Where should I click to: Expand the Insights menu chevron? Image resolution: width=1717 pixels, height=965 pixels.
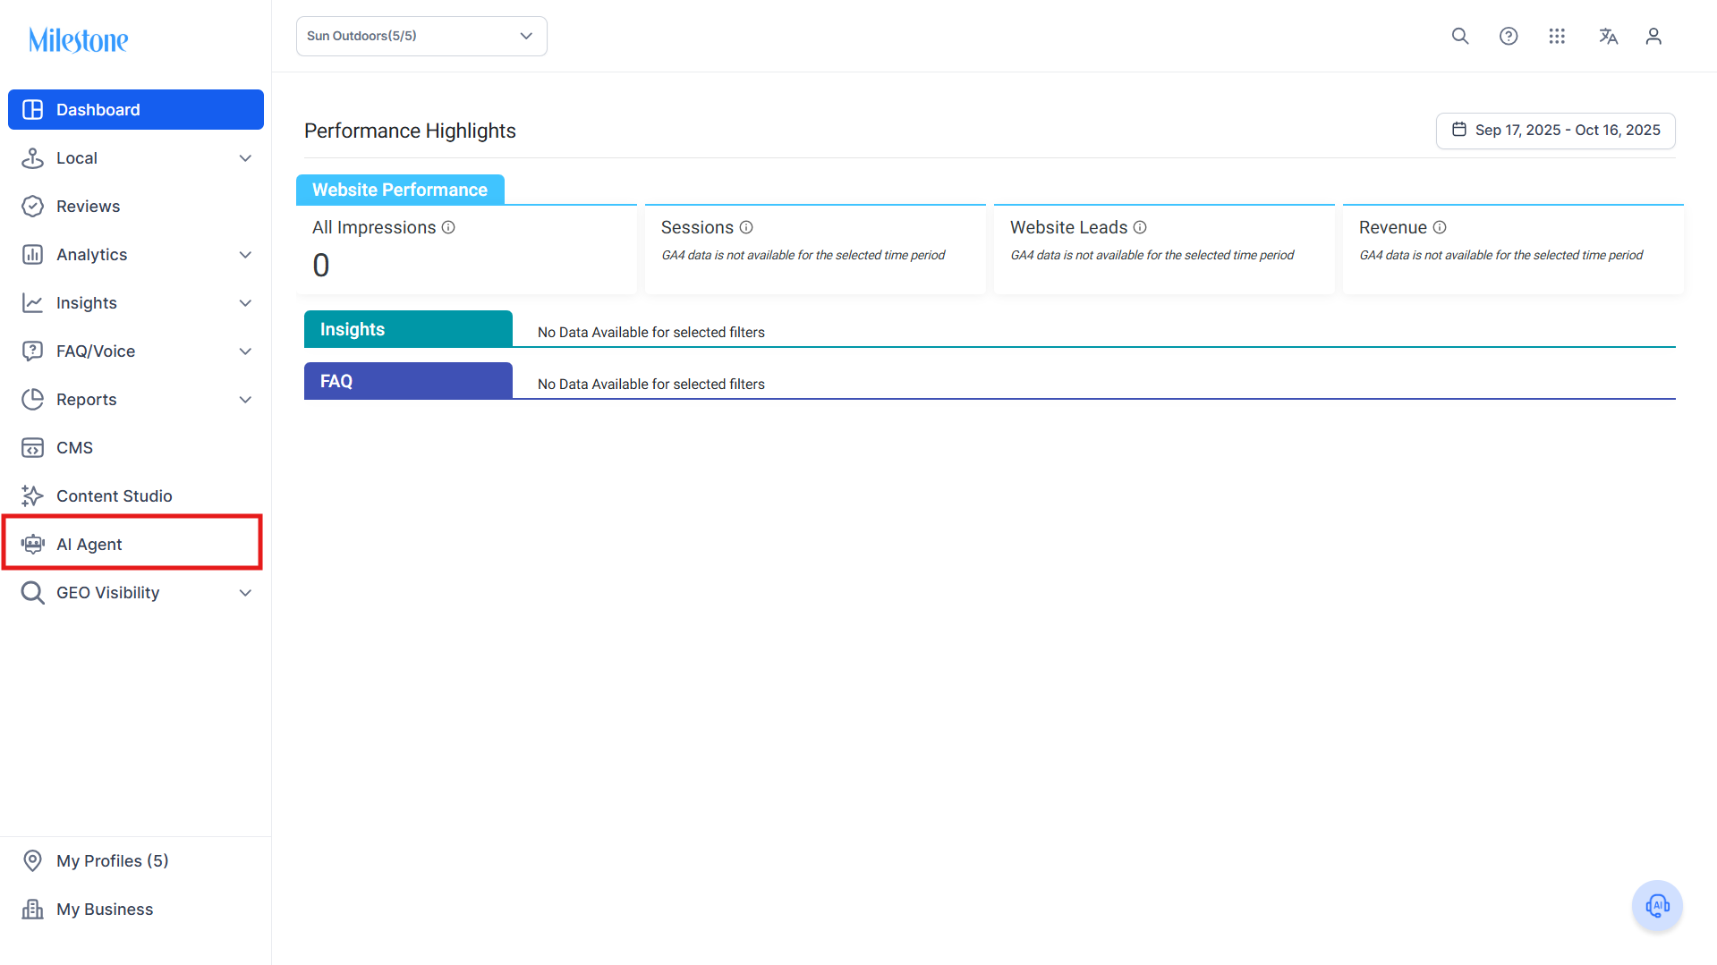(245, 303)
